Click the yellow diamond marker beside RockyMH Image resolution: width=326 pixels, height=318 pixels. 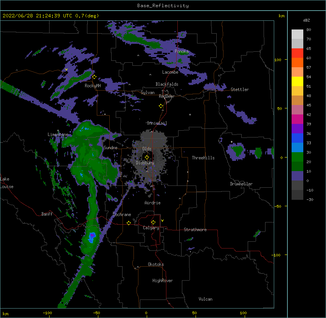[94, 77]
